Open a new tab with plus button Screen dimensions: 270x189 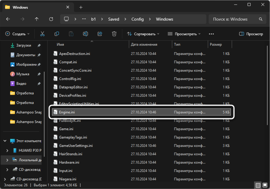coord(81,7)
